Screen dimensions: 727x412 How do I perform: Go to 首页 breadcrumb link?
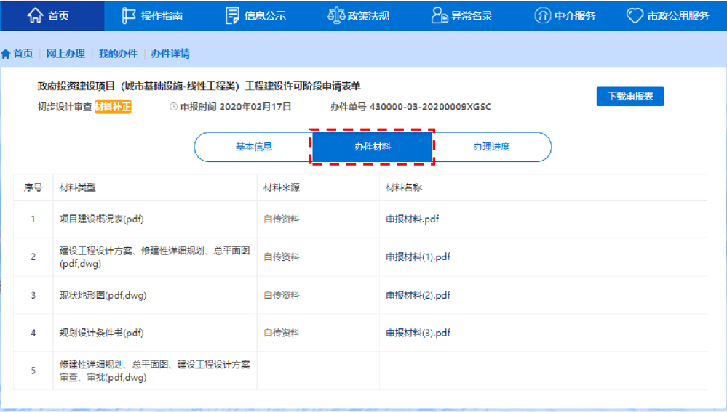pos(23,54)
